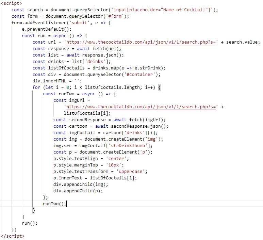
Task: Click the div.innerHTML = '' line
Action: (57, 81)
